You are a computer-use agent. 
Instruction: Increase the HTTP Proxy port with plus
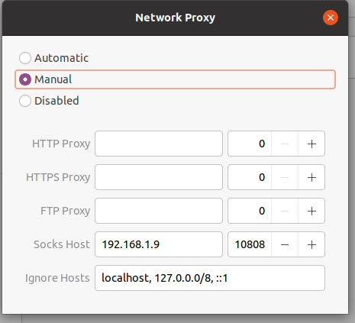point(311,144)
